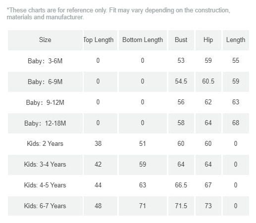
Task: Select the Kids: 3-4 Years size label
Action: [x=45, y=164]
